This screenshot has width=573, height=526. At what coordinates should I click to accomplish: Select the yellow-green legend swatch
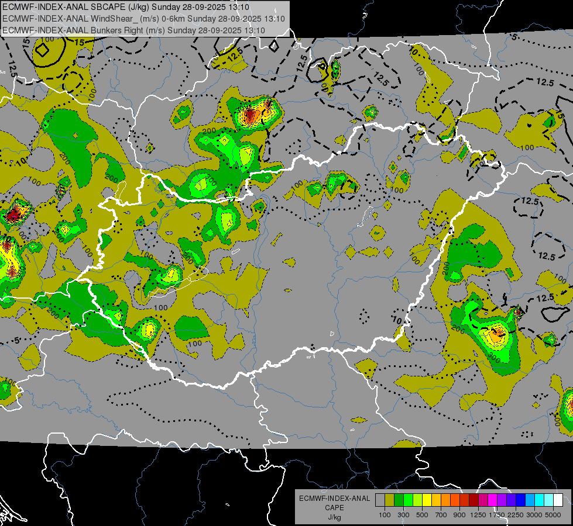point(417,500)
